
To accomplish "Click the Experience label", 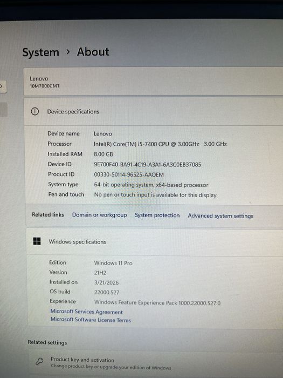I will tap(63, 301).
